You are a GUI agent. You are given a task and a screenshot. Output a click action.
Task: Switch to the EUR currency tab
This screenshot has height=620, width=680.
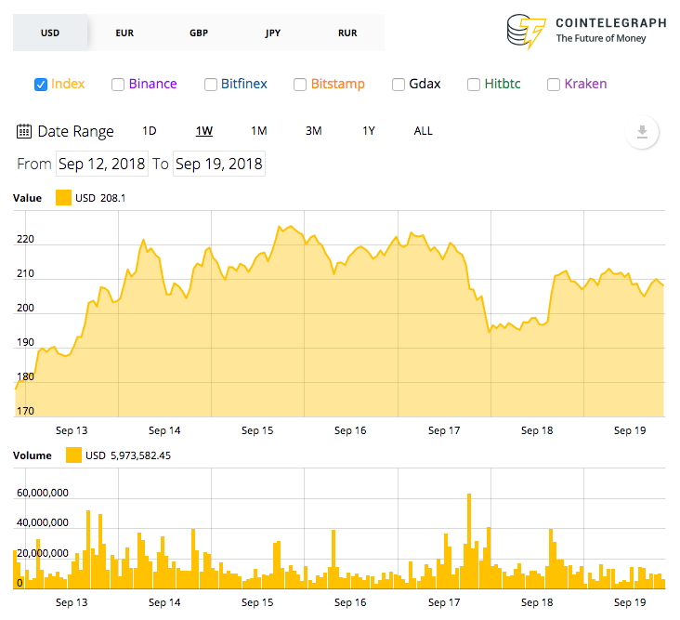click(x=124, y=33)
